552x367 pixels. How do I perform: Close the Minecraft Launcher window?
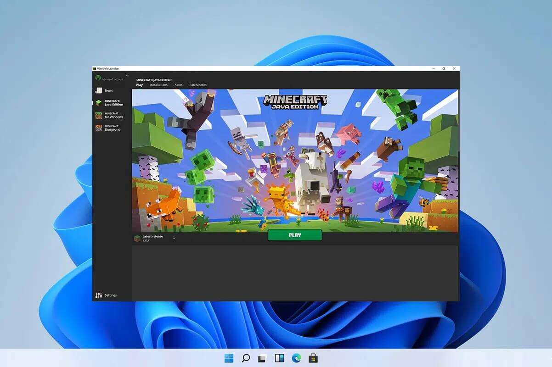[x=454, y=68]
